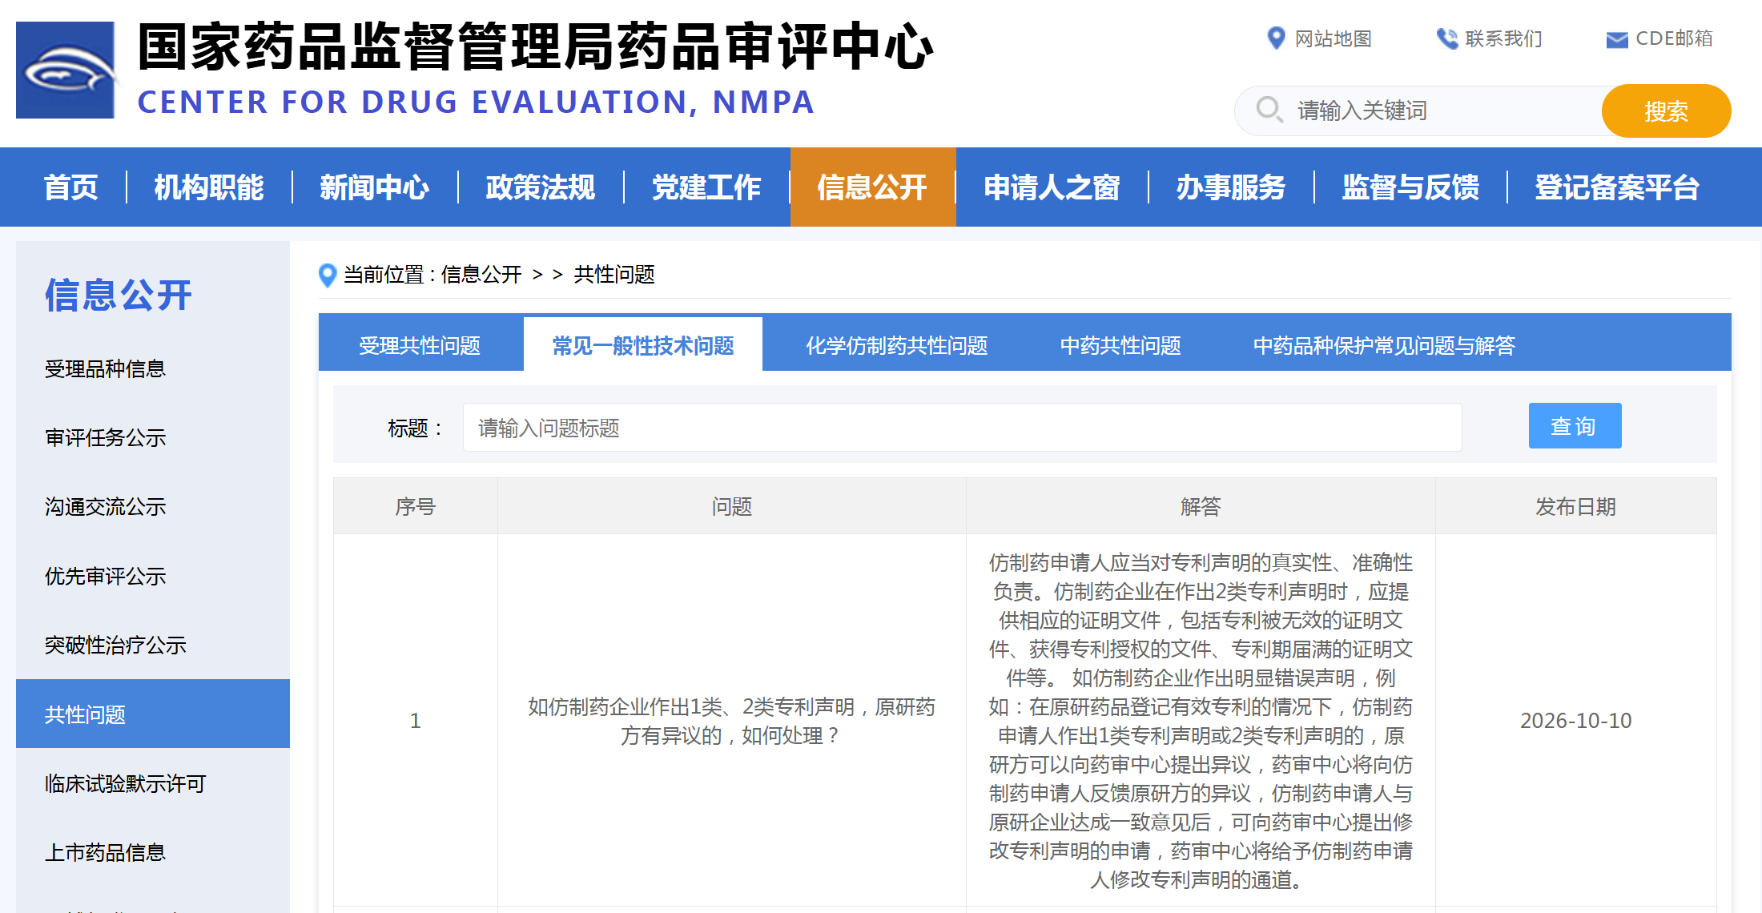
Task: Open 登记备案平台 navigation item
Action: pos(1617,187)
